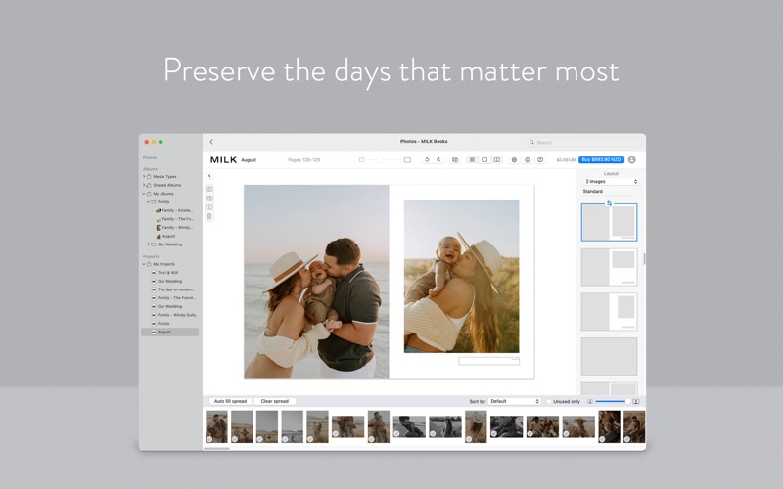Click the small zoom icon left of zoom slider
This screenshot has width=783, height=489.
click(361, 160)
